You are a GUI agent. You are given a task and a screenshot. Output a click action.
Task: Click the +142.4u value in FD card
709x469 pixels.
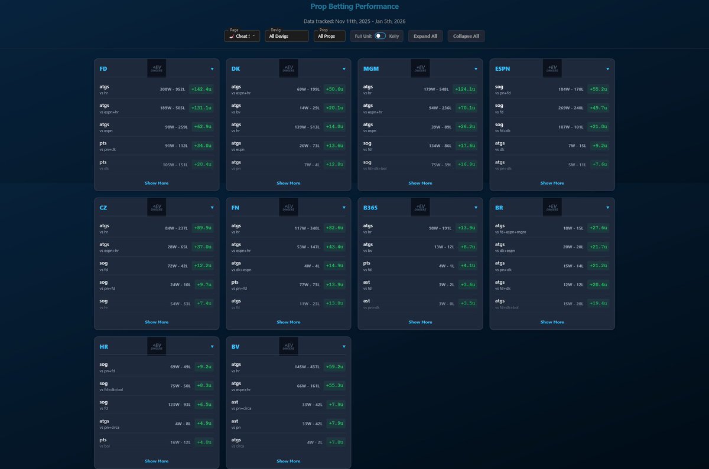(x=201, y=89)
